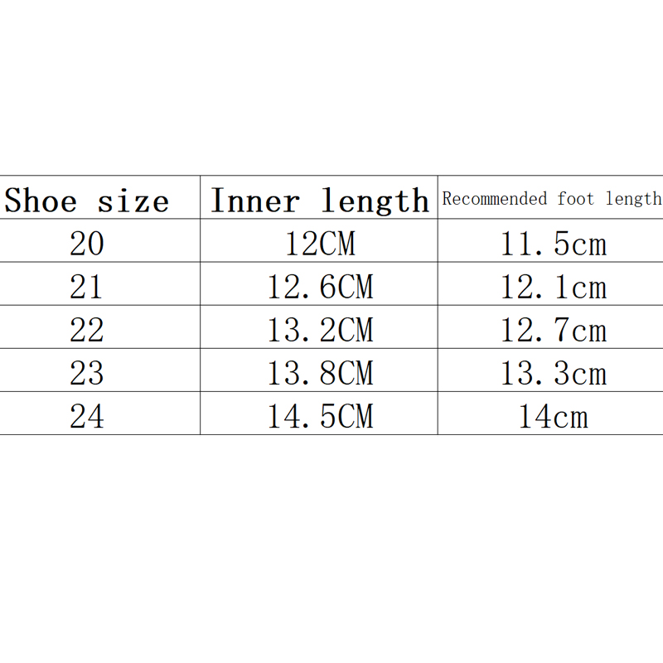Click the 13.8CM inner length cell
663x663 pixels.
[x=320, y=373]
